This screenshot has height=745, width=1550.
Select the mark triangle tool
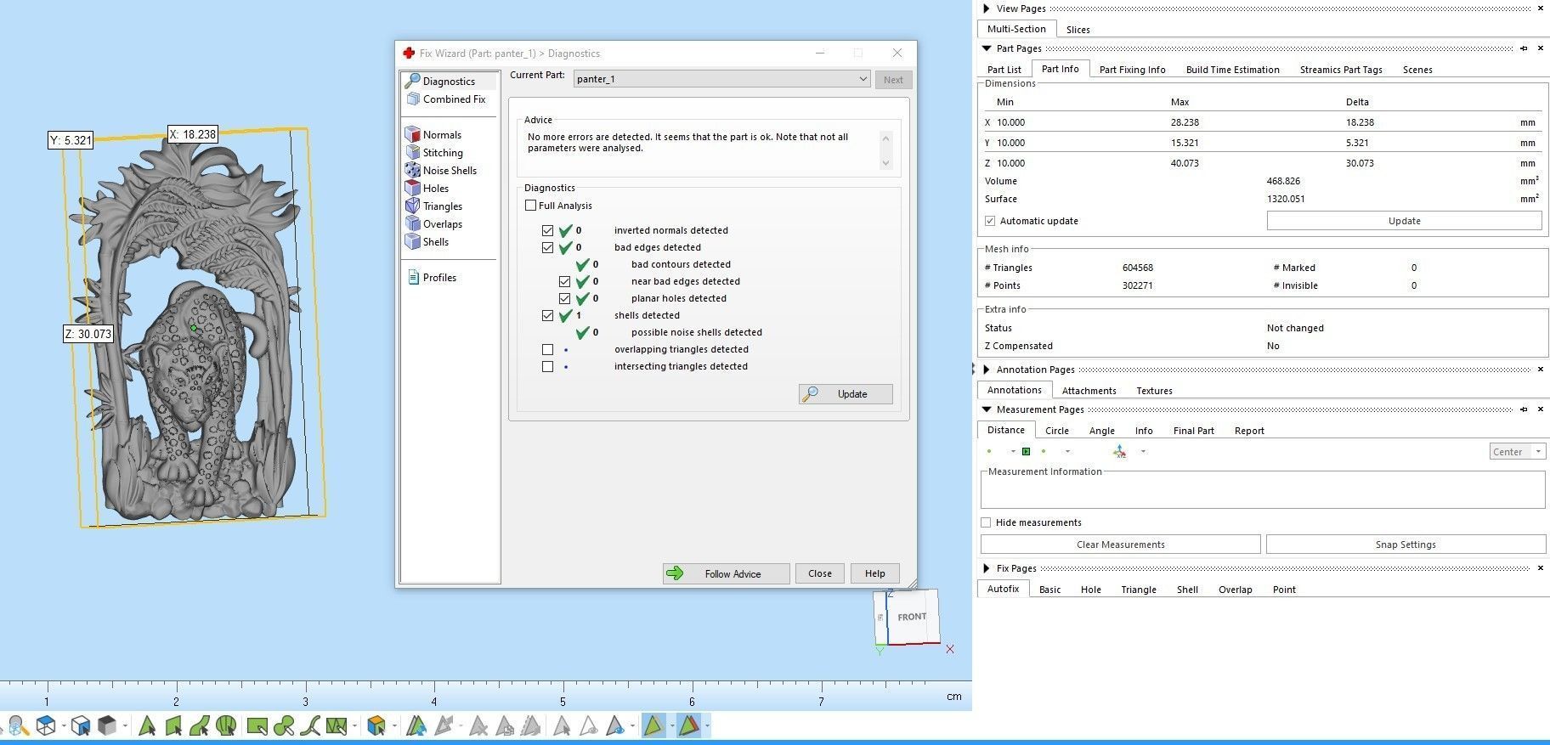point(147,725)
